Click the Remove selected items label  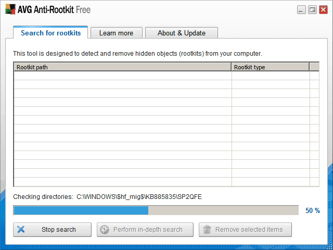249,230
